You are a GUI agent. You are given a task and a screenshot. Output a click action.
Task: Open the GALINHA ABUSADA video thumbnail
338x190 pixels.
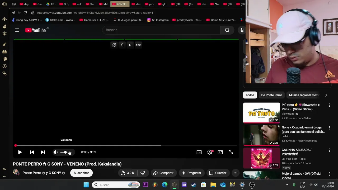click(261, 158)
